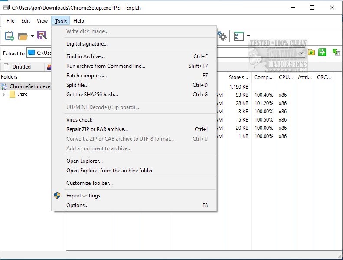Choose Split file... menu item

(134, 85)
